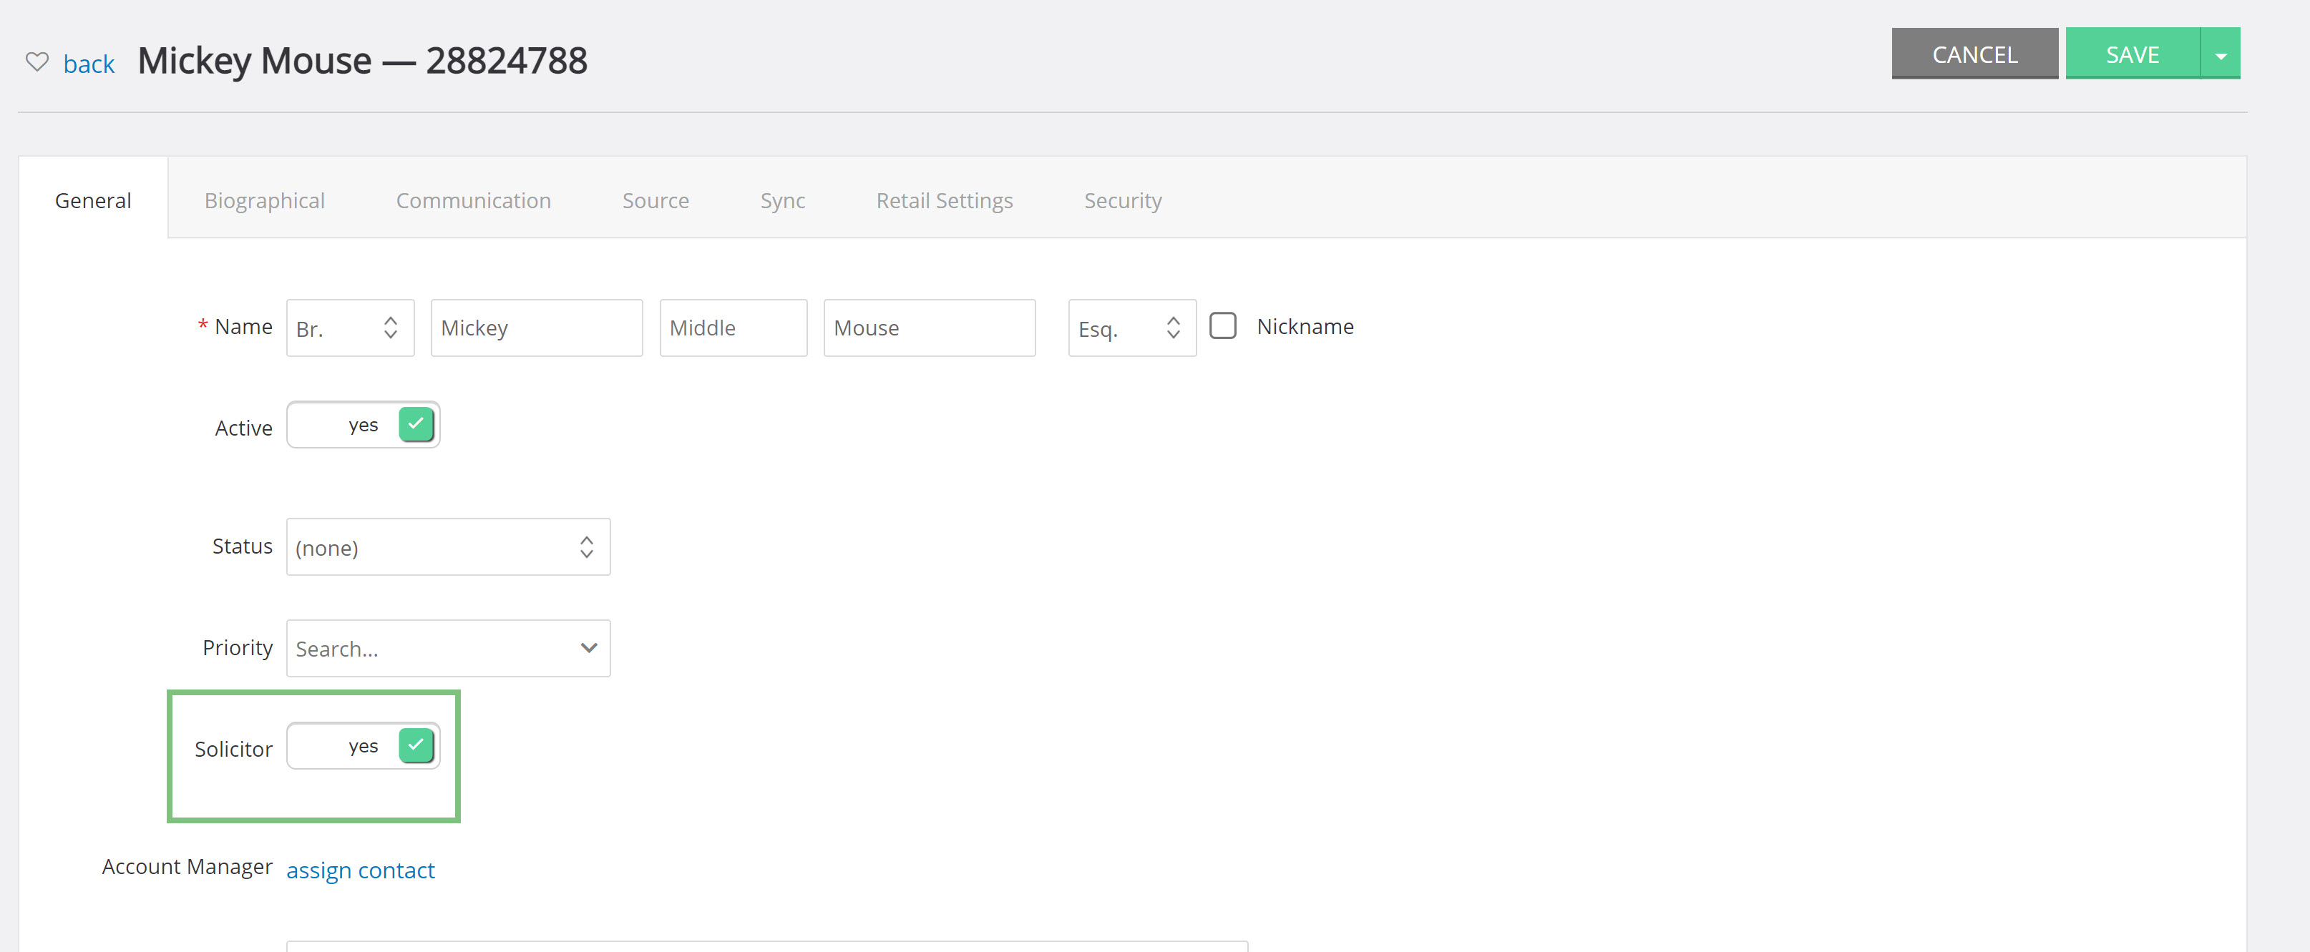The height and width of the screenshot is (952, 2310).
Task: Open the Sync tab
Action: point(783,200)
